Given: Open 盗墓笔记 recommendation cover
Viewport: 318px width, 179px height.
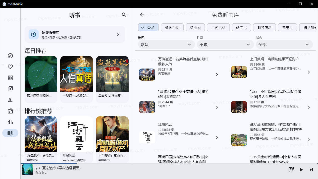Looking at the screenshot, I should pos(112,74).
